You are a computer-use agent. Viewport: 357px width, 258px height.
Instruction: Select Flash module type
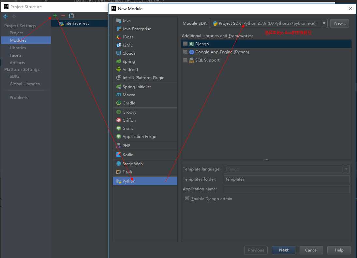(x=145, y=172)
